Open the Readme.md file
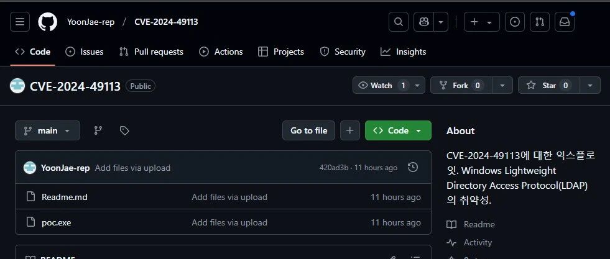The width and height of the screenshot is (610, 259). (x=65, y=197)
